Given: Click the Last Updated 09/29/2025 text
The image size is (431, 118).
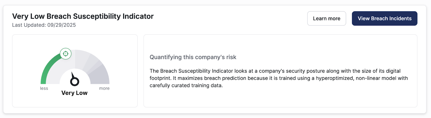Looking at the screenshot, I should click(44, 25).
